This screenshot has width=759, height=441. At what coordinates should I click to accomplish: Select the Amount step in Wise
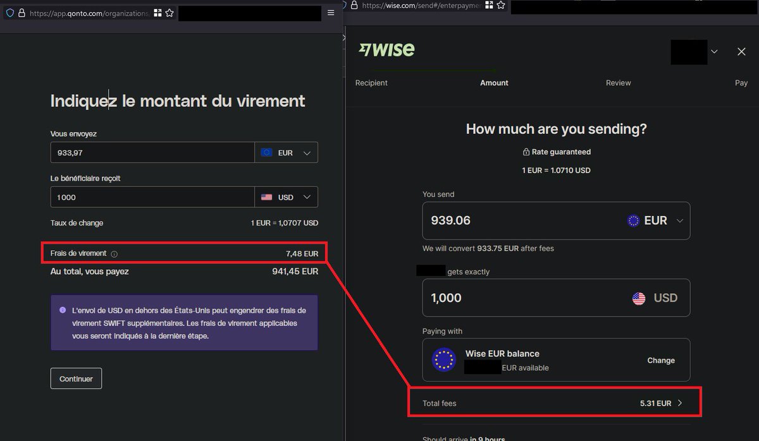494,83
